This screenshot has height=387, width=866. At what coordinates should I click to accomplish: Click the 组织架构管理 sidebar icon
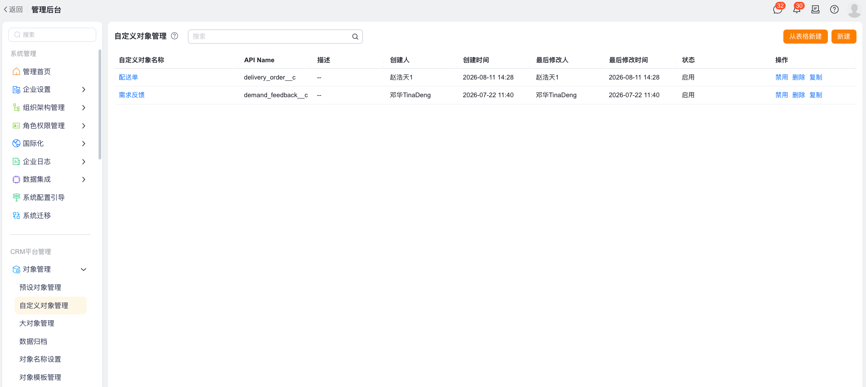pos(16,108)
